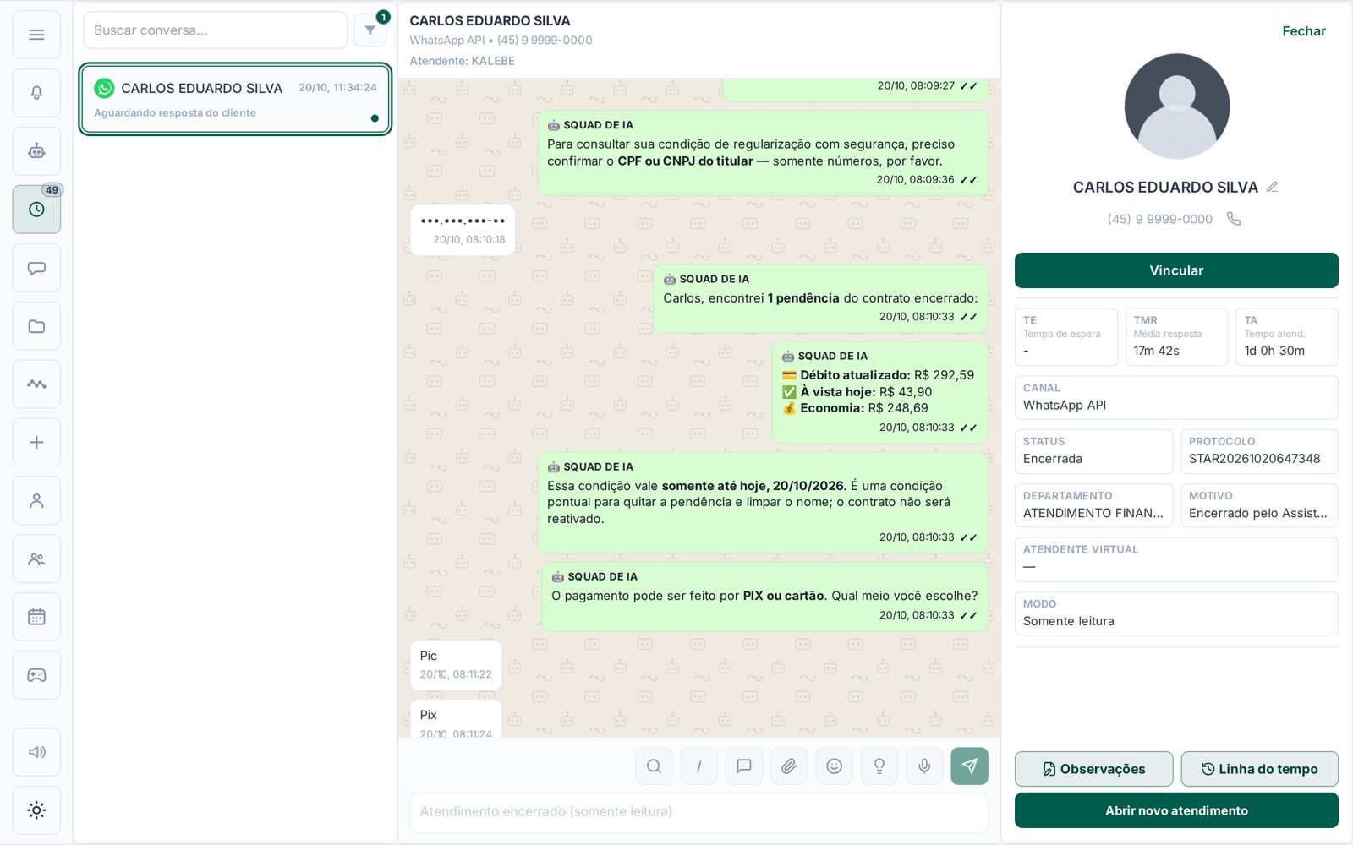Open the conversation filter funnel
Screen dimensions: 1353x845
pyautogui.click(x=370, y=30)
